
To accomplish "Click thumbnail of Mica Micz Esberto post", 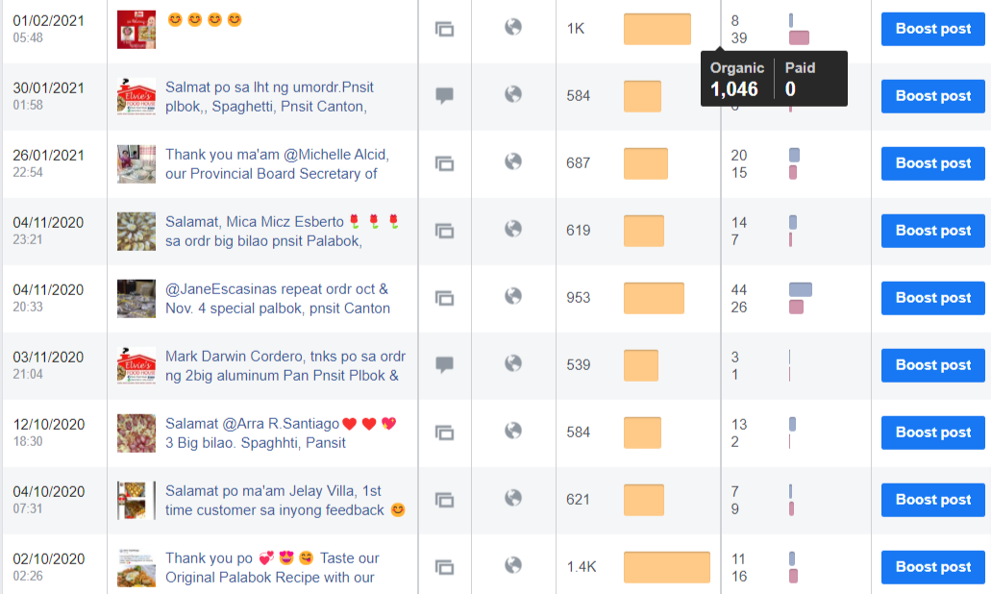I will click(x=136, y=231).
